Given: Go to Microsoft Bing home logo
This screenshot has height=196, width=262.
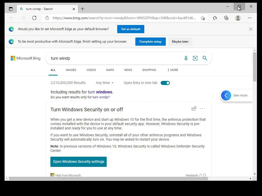Looking at the screenshot, I should click(26, 58).
